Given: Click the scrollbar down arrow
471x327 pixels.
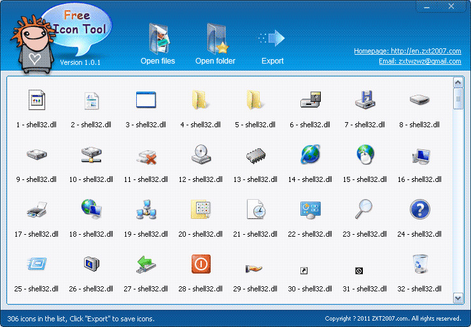Looking at the screenshot, I should click(x=458, y=298).
